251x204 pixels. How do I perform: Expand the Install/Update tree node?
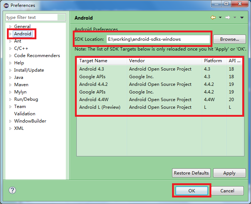(x=11, y=70)
